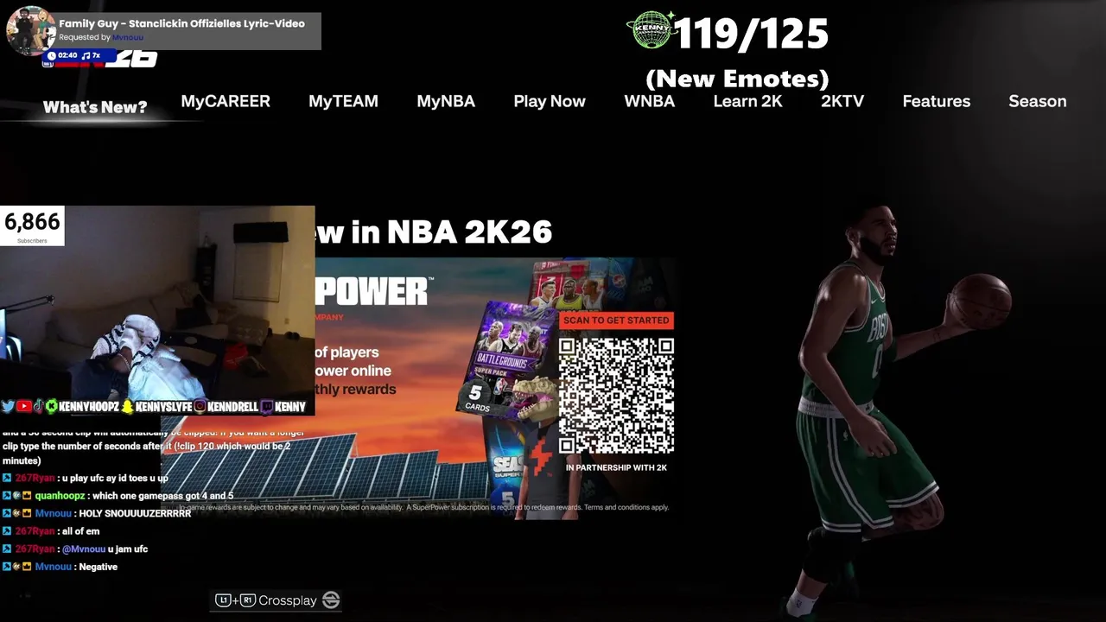Switch to the MyNBA tab
Image resolution: width=1106 pixels, height=622 pixels.
pyautogui.click(x=446, y=101)
